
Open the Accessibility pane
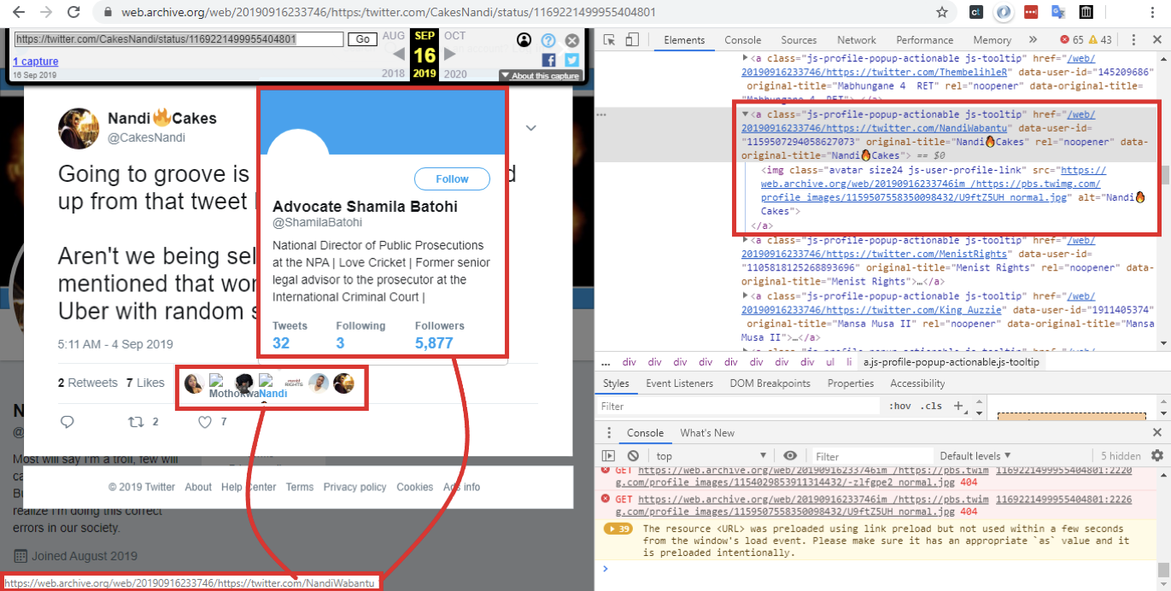click(917, 383)
